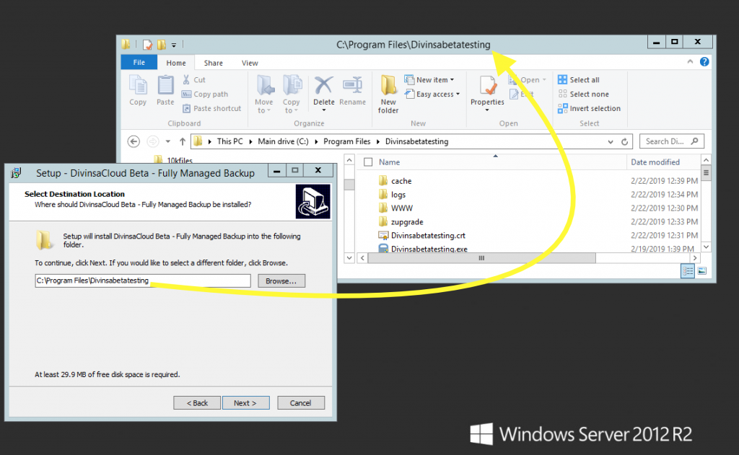Customize Quick Access Toolbar dropdown arrow
739x455 pixels.
click(174, 45)
